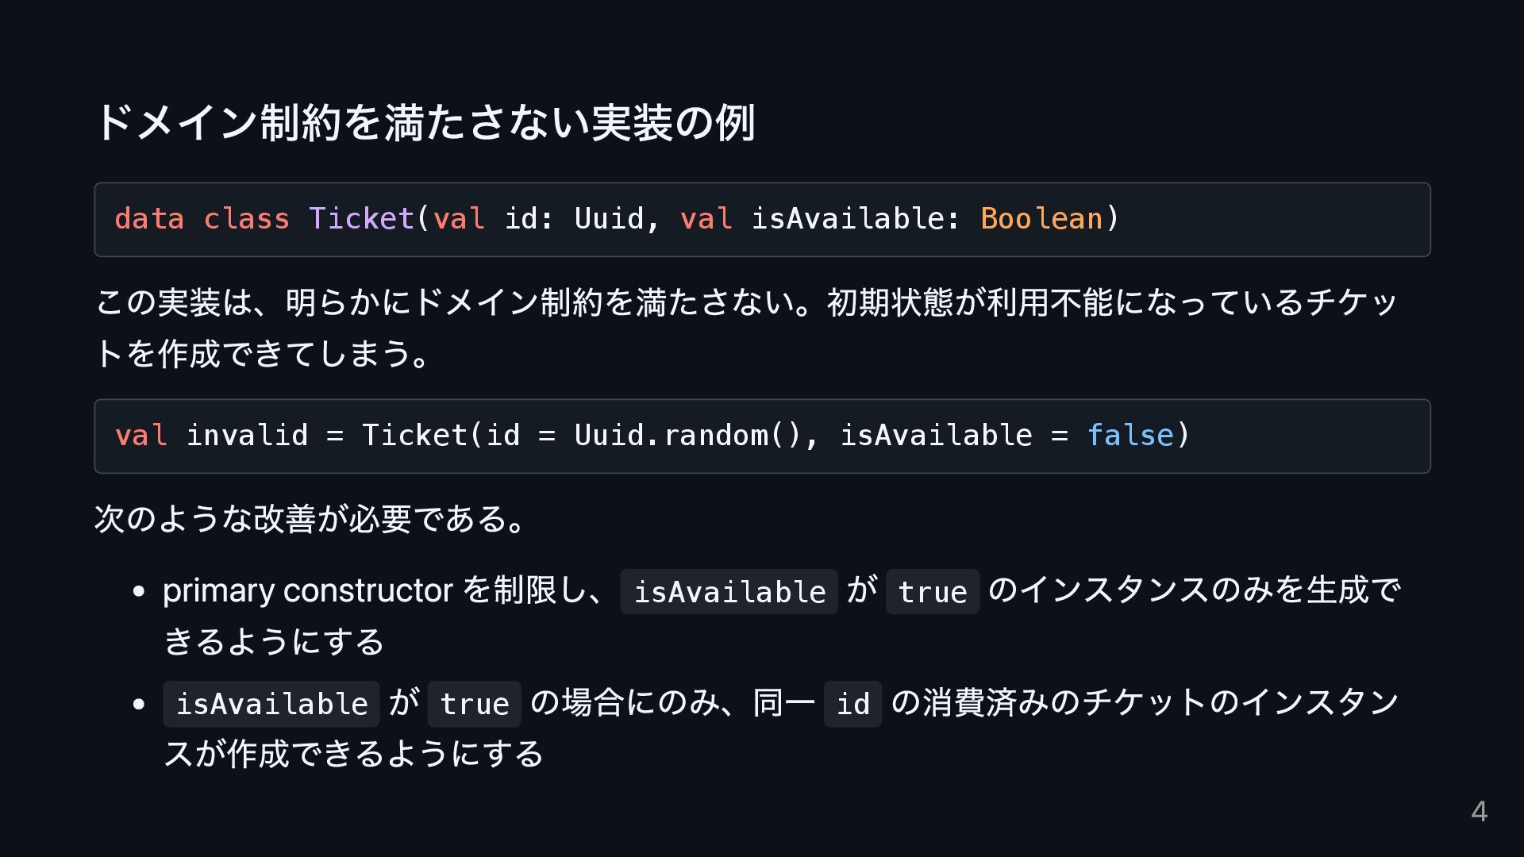Click inline code 'true' in first bullet
The height and width of the screenshot is (857, 1524).
[x=933, y=592]
